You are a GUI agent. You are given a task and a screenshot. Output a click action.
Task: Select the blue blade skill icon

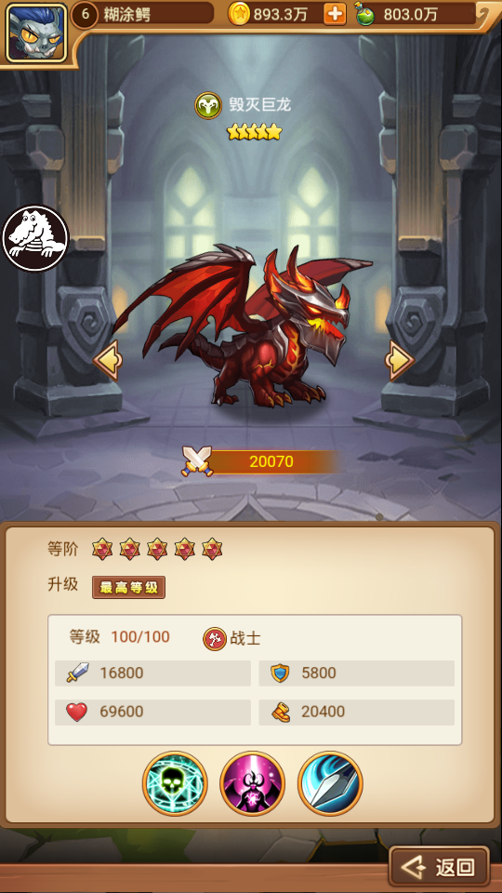point(329,783)
